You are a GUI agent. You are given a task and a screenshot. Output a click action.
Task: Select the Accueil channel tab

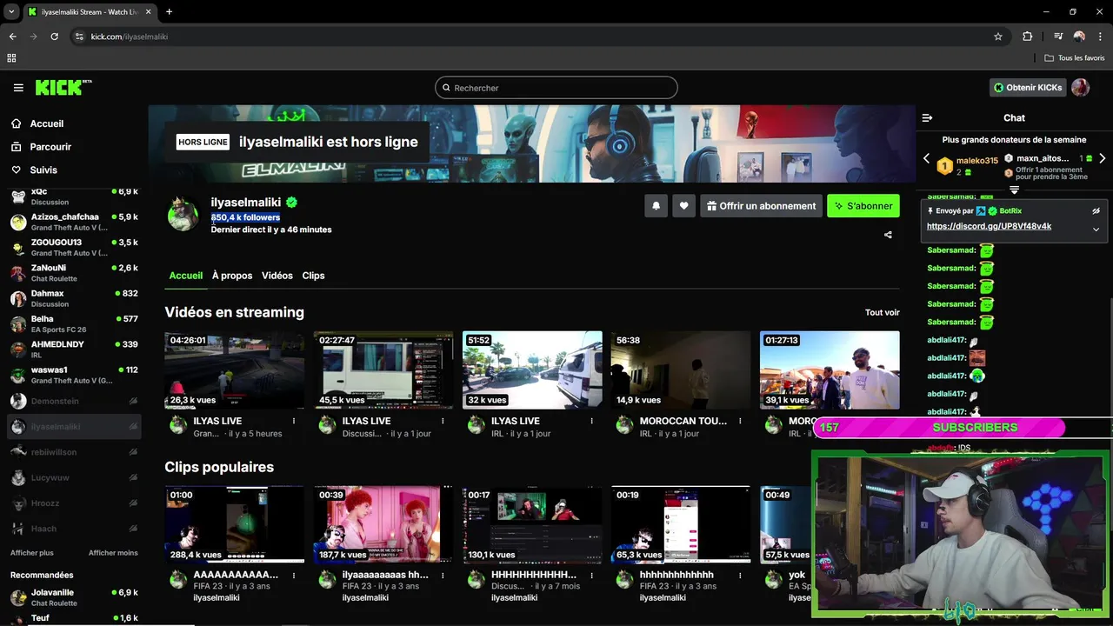point(186,276)
